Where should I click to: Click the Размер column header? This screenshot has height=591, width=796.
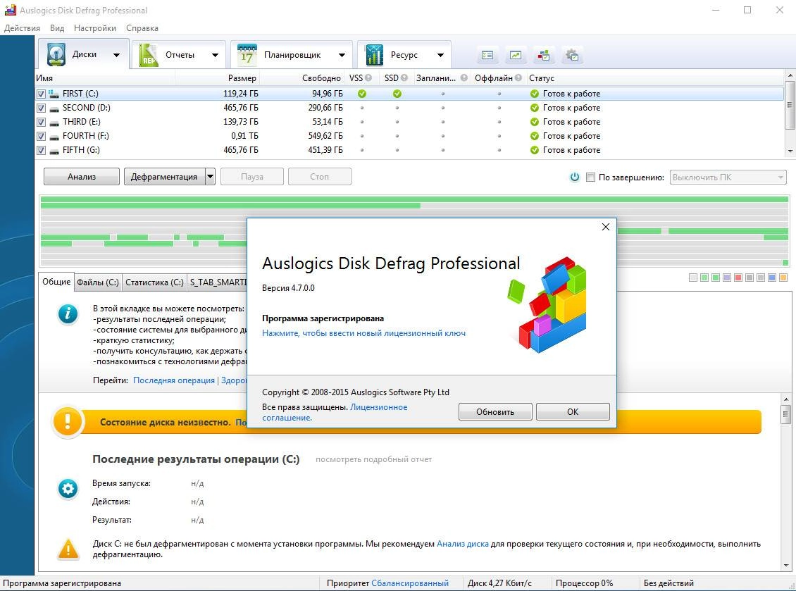[x=217, y=77]
